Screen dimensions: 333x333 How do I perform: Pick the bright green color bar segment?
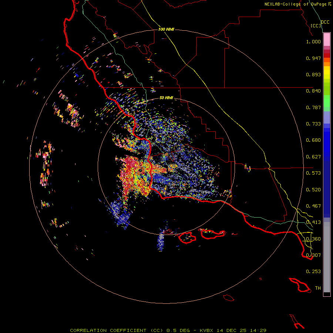(x=327, y=101)
